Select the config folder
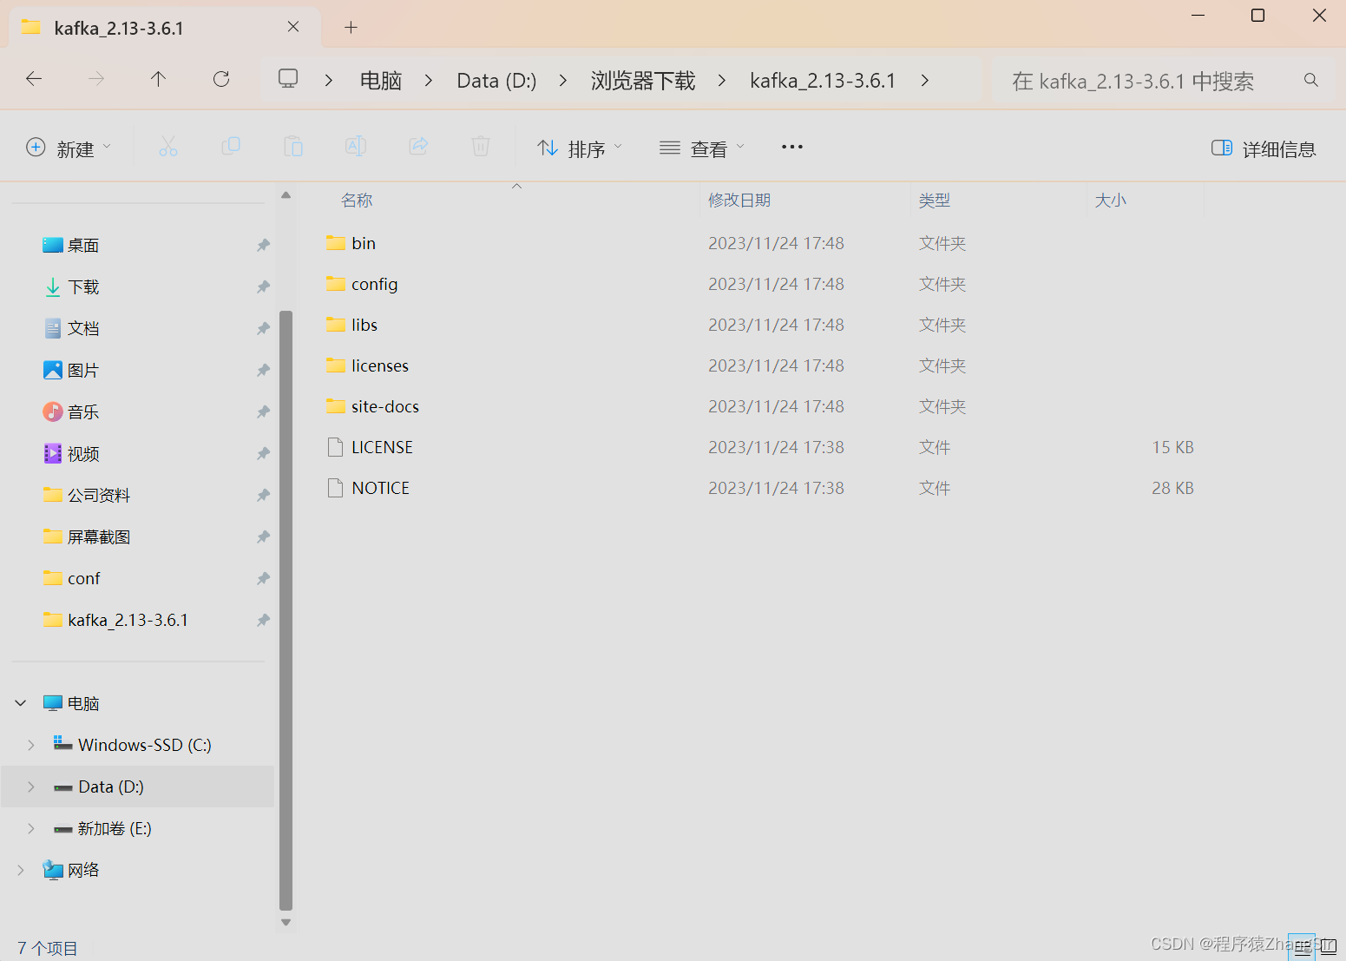Image resolution: width=1346 pixels, height=961 pixels. 375,284
